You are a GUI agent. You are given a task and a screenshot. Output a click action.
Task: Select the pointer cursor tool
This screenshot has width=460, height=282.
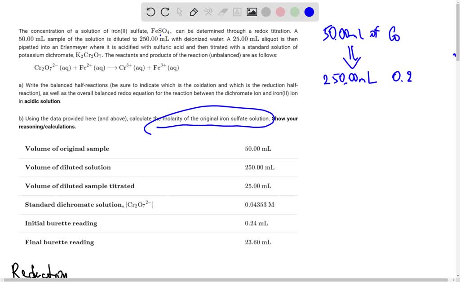click(x=180, y=12)
